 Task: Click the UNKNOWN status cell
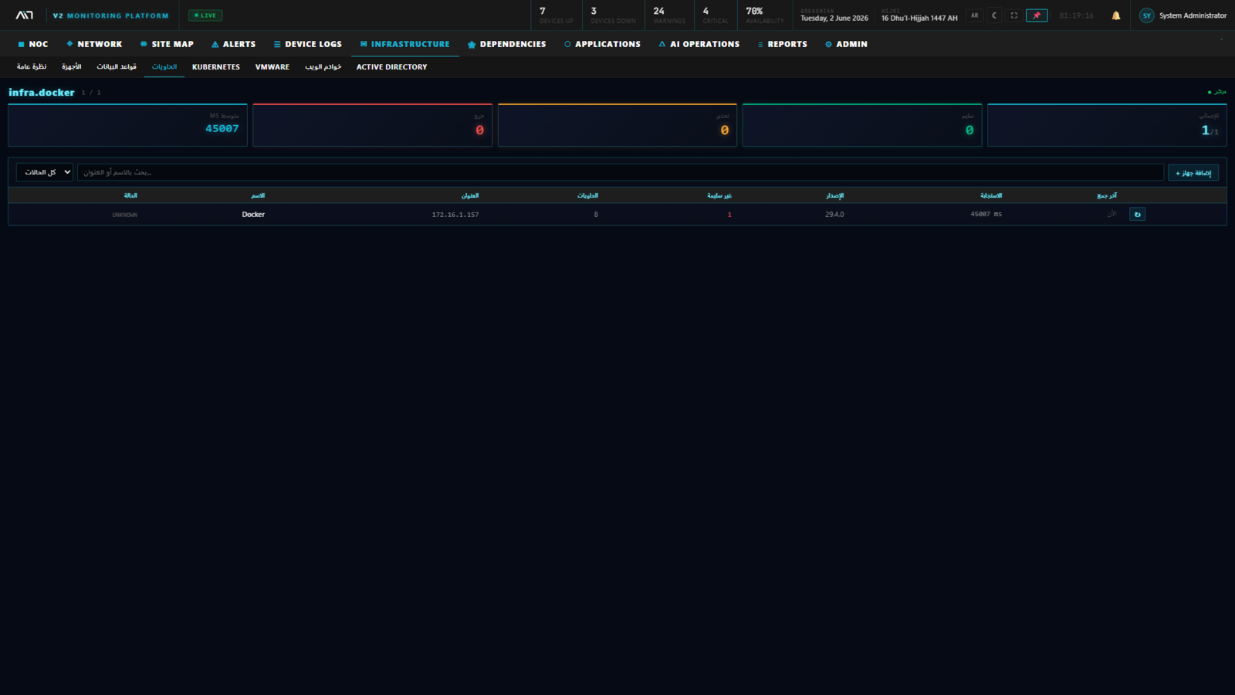124,215
